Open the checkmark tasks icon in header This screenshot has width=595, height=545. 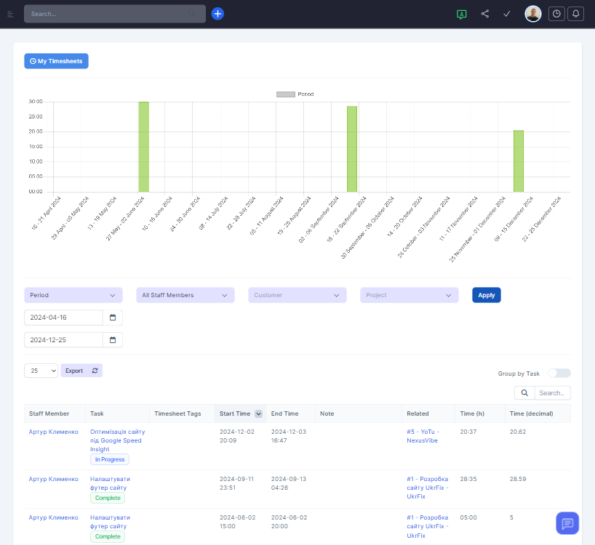point(507,14)
